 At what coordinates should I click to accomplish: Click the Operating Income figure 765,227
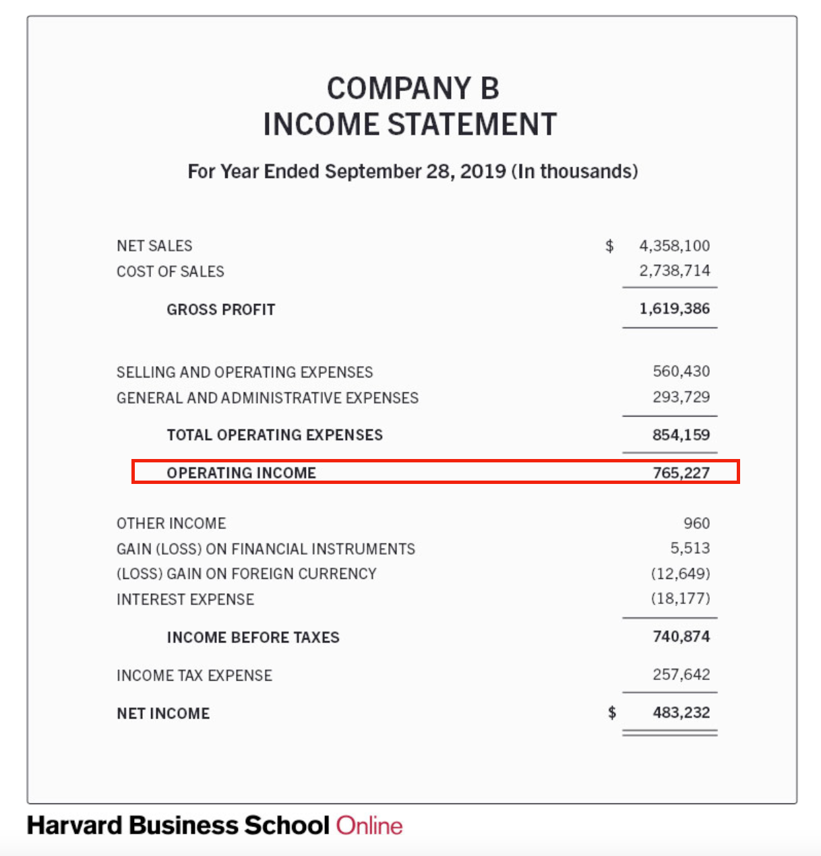pyautogui.click(x=681, y=472)
